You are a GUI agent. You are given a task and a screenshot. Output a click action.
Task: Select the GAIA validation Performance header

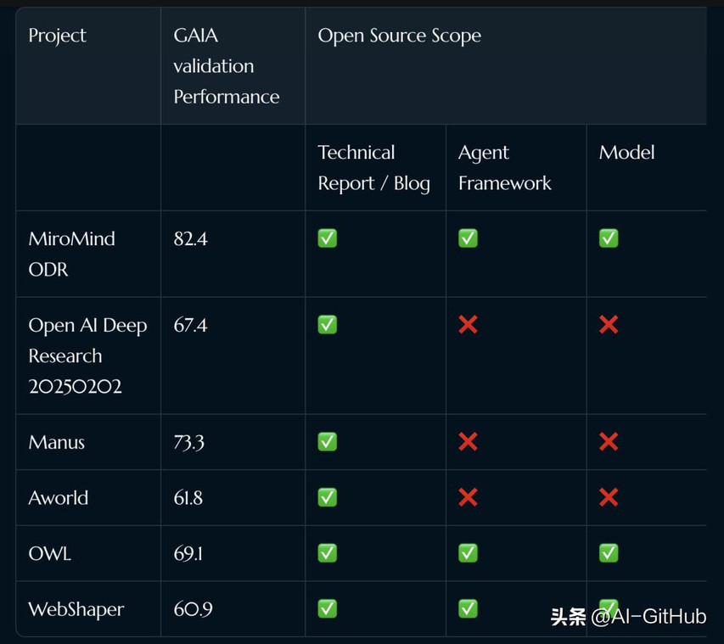[x=227, y=66]
